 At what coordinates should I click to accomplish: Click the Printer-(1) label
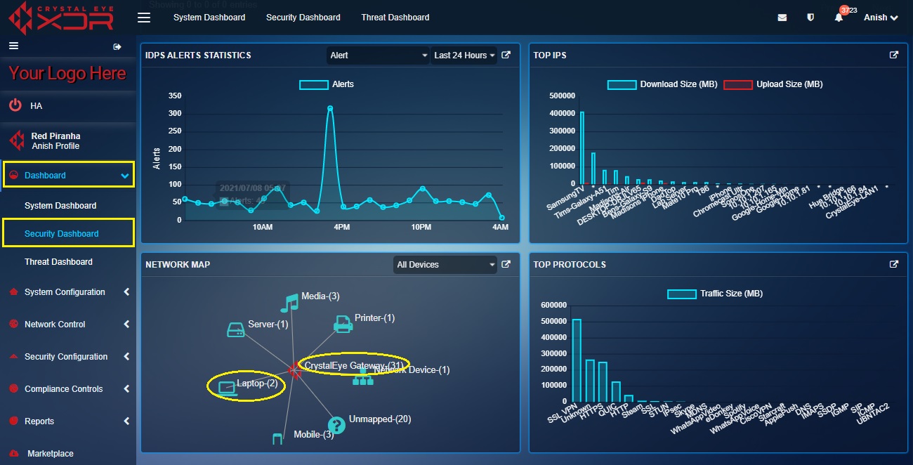(x=375, y=318)
